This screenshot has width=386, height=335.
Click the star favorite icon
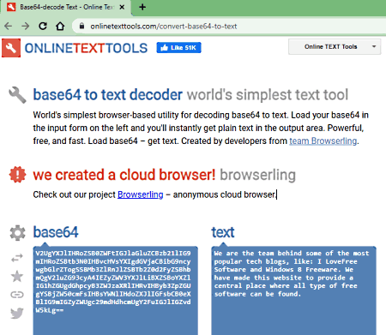pos(17,276)
